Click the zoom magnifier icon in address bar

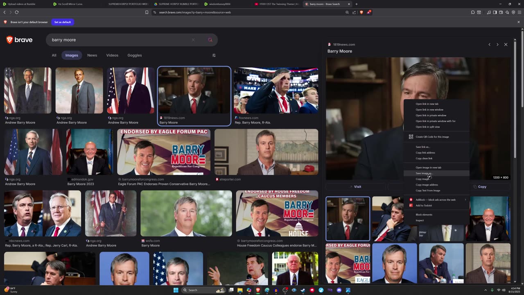[x=347, y=12]
